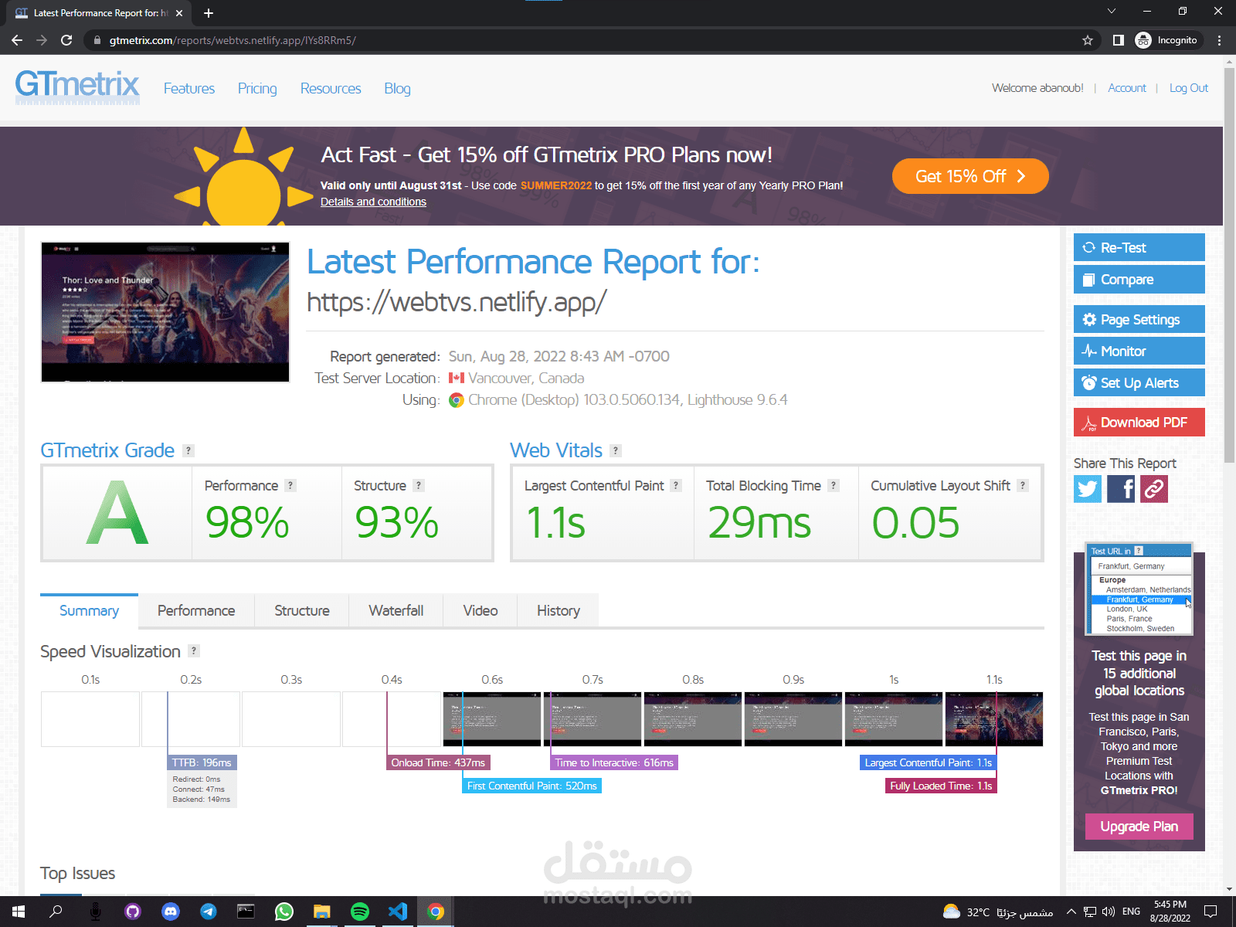Go to the Pricing page

(257, 89)
